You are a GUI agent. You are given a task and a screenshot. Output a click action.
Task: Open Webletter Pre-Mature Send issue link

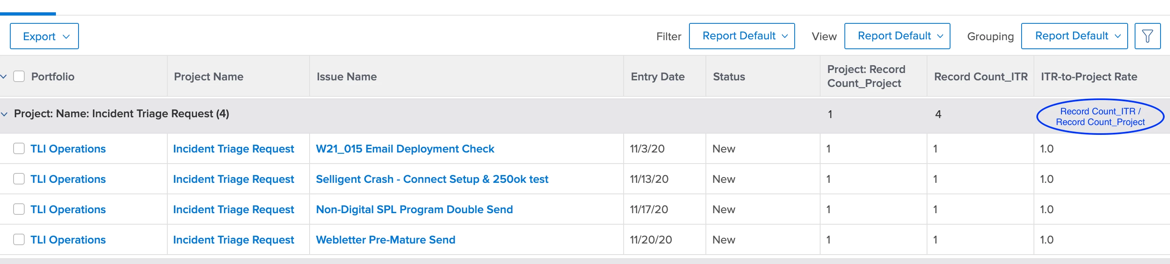click(385, 240)
